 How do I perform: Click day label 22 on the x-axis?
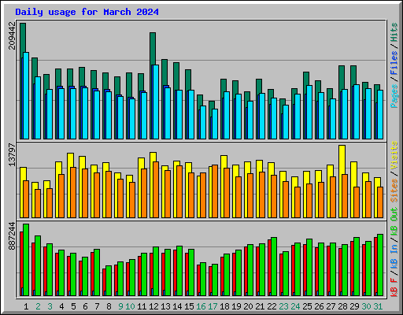(272, 306)
